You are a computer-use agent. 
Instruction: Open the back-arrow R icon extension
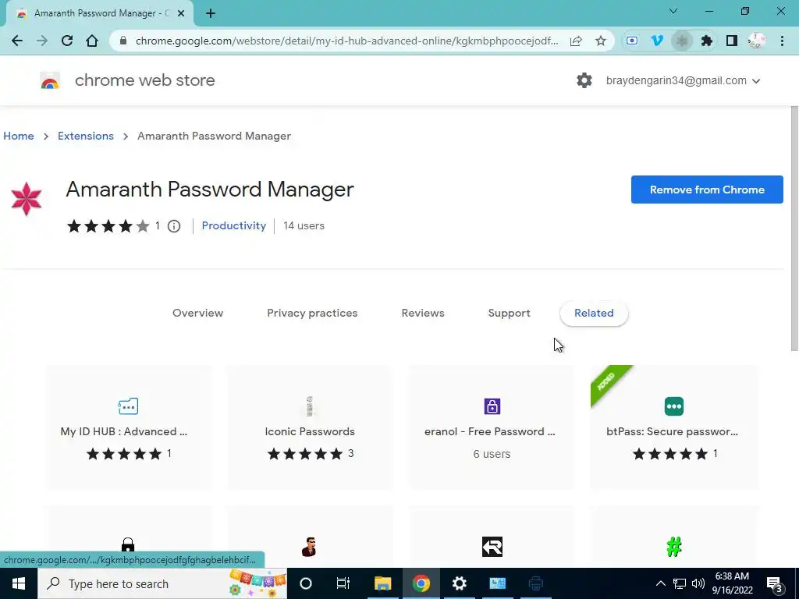tap(492, 537)
